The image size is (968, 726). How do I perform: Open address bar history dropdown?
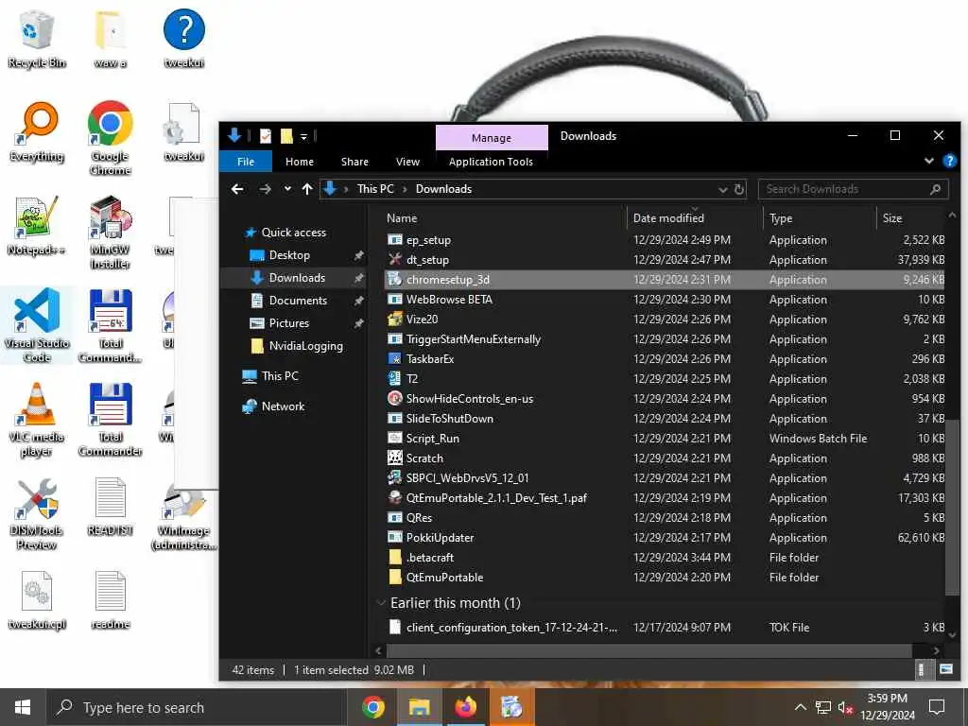(x=723, y=190)
